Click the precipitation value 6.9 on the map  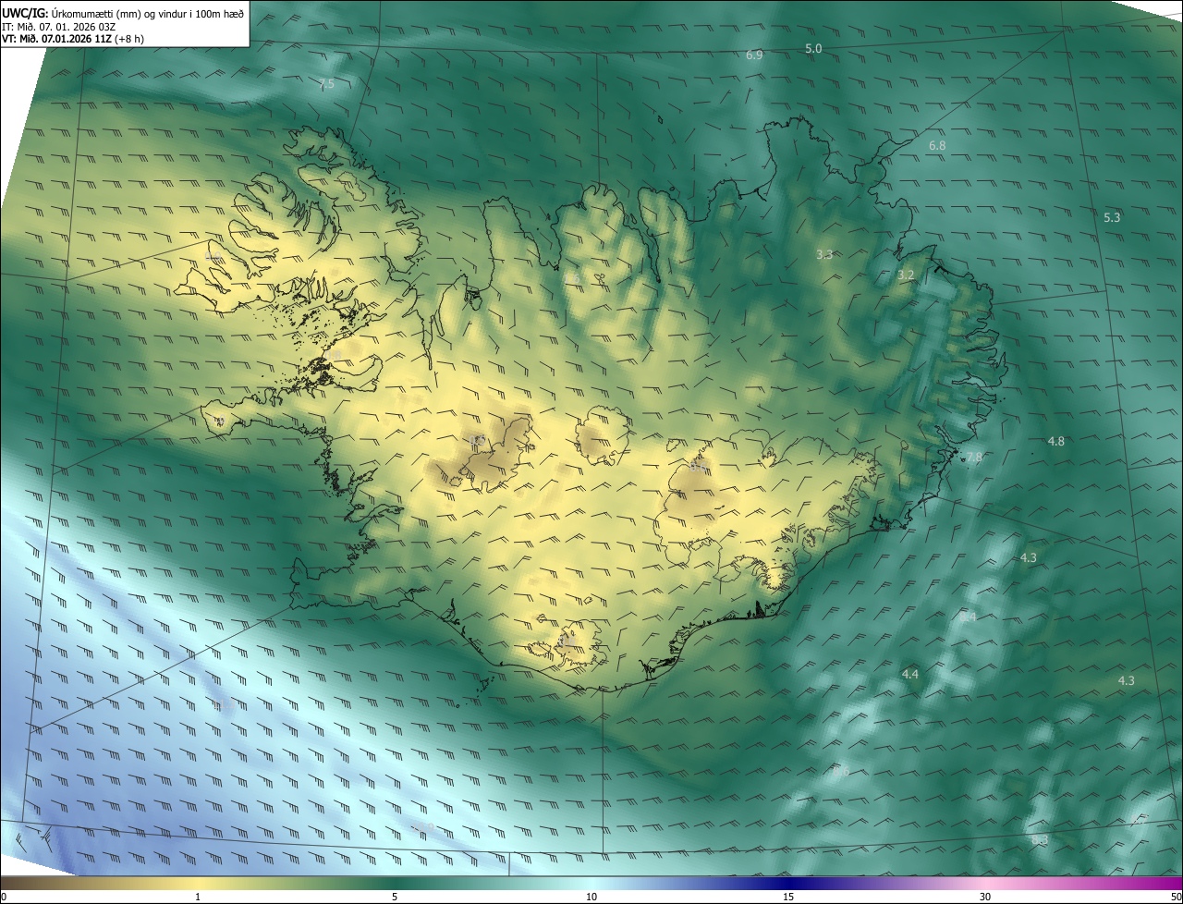(x=754, y=55)
